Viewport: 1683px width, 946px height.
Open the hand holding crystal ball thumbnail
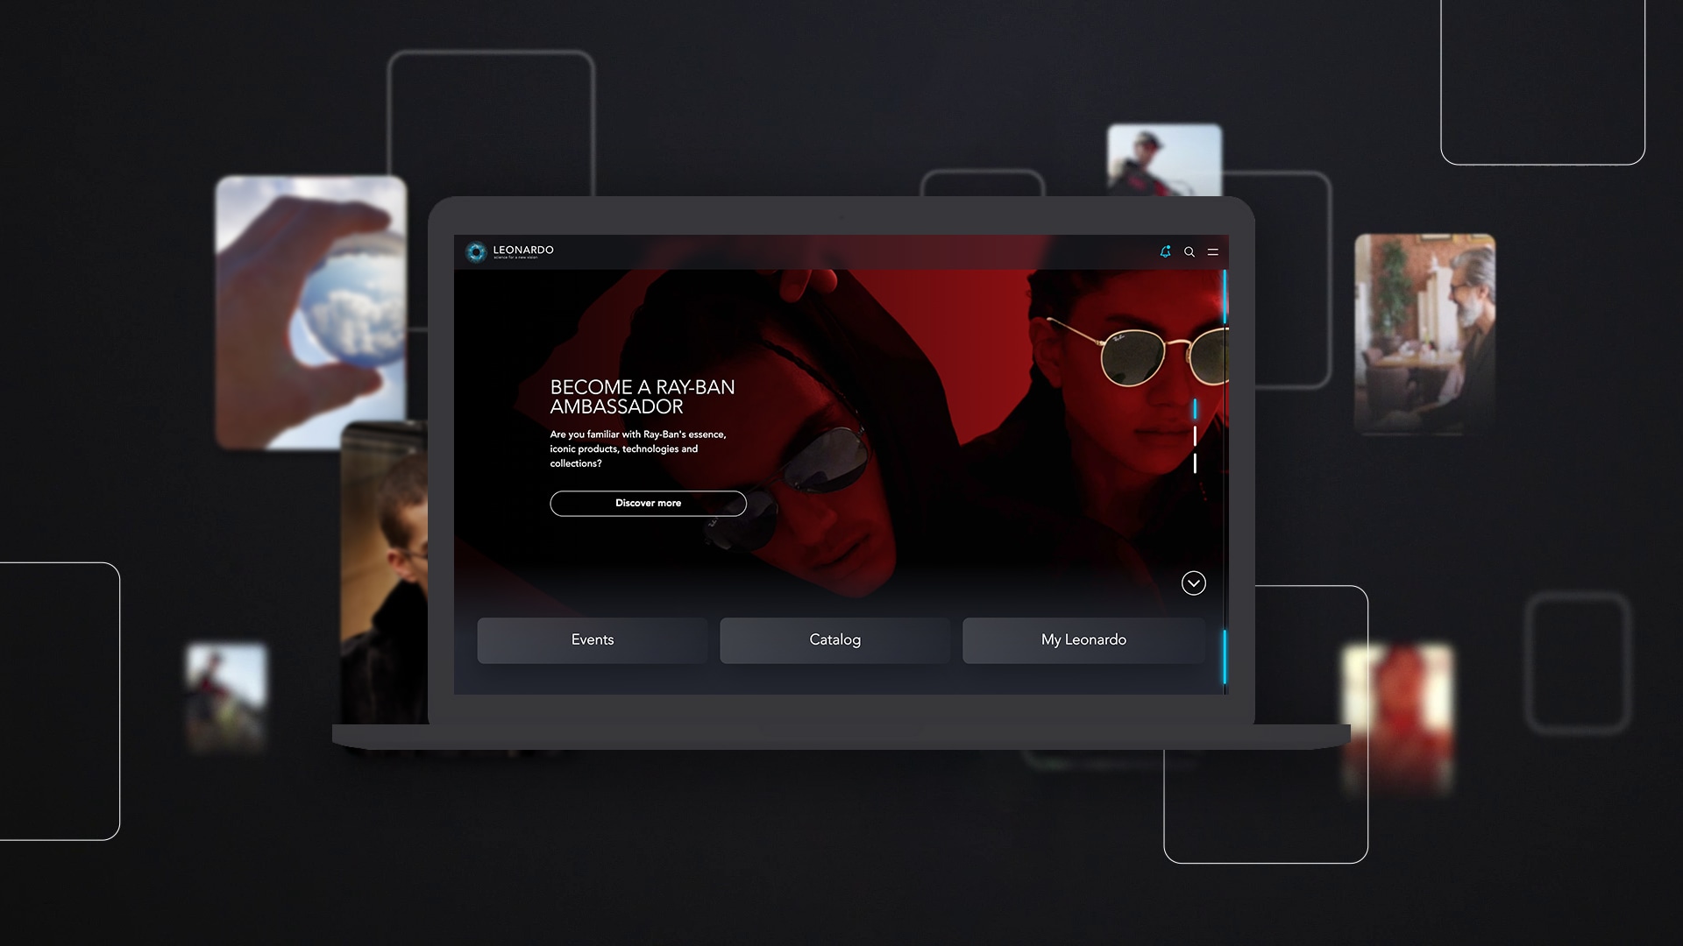310,312
